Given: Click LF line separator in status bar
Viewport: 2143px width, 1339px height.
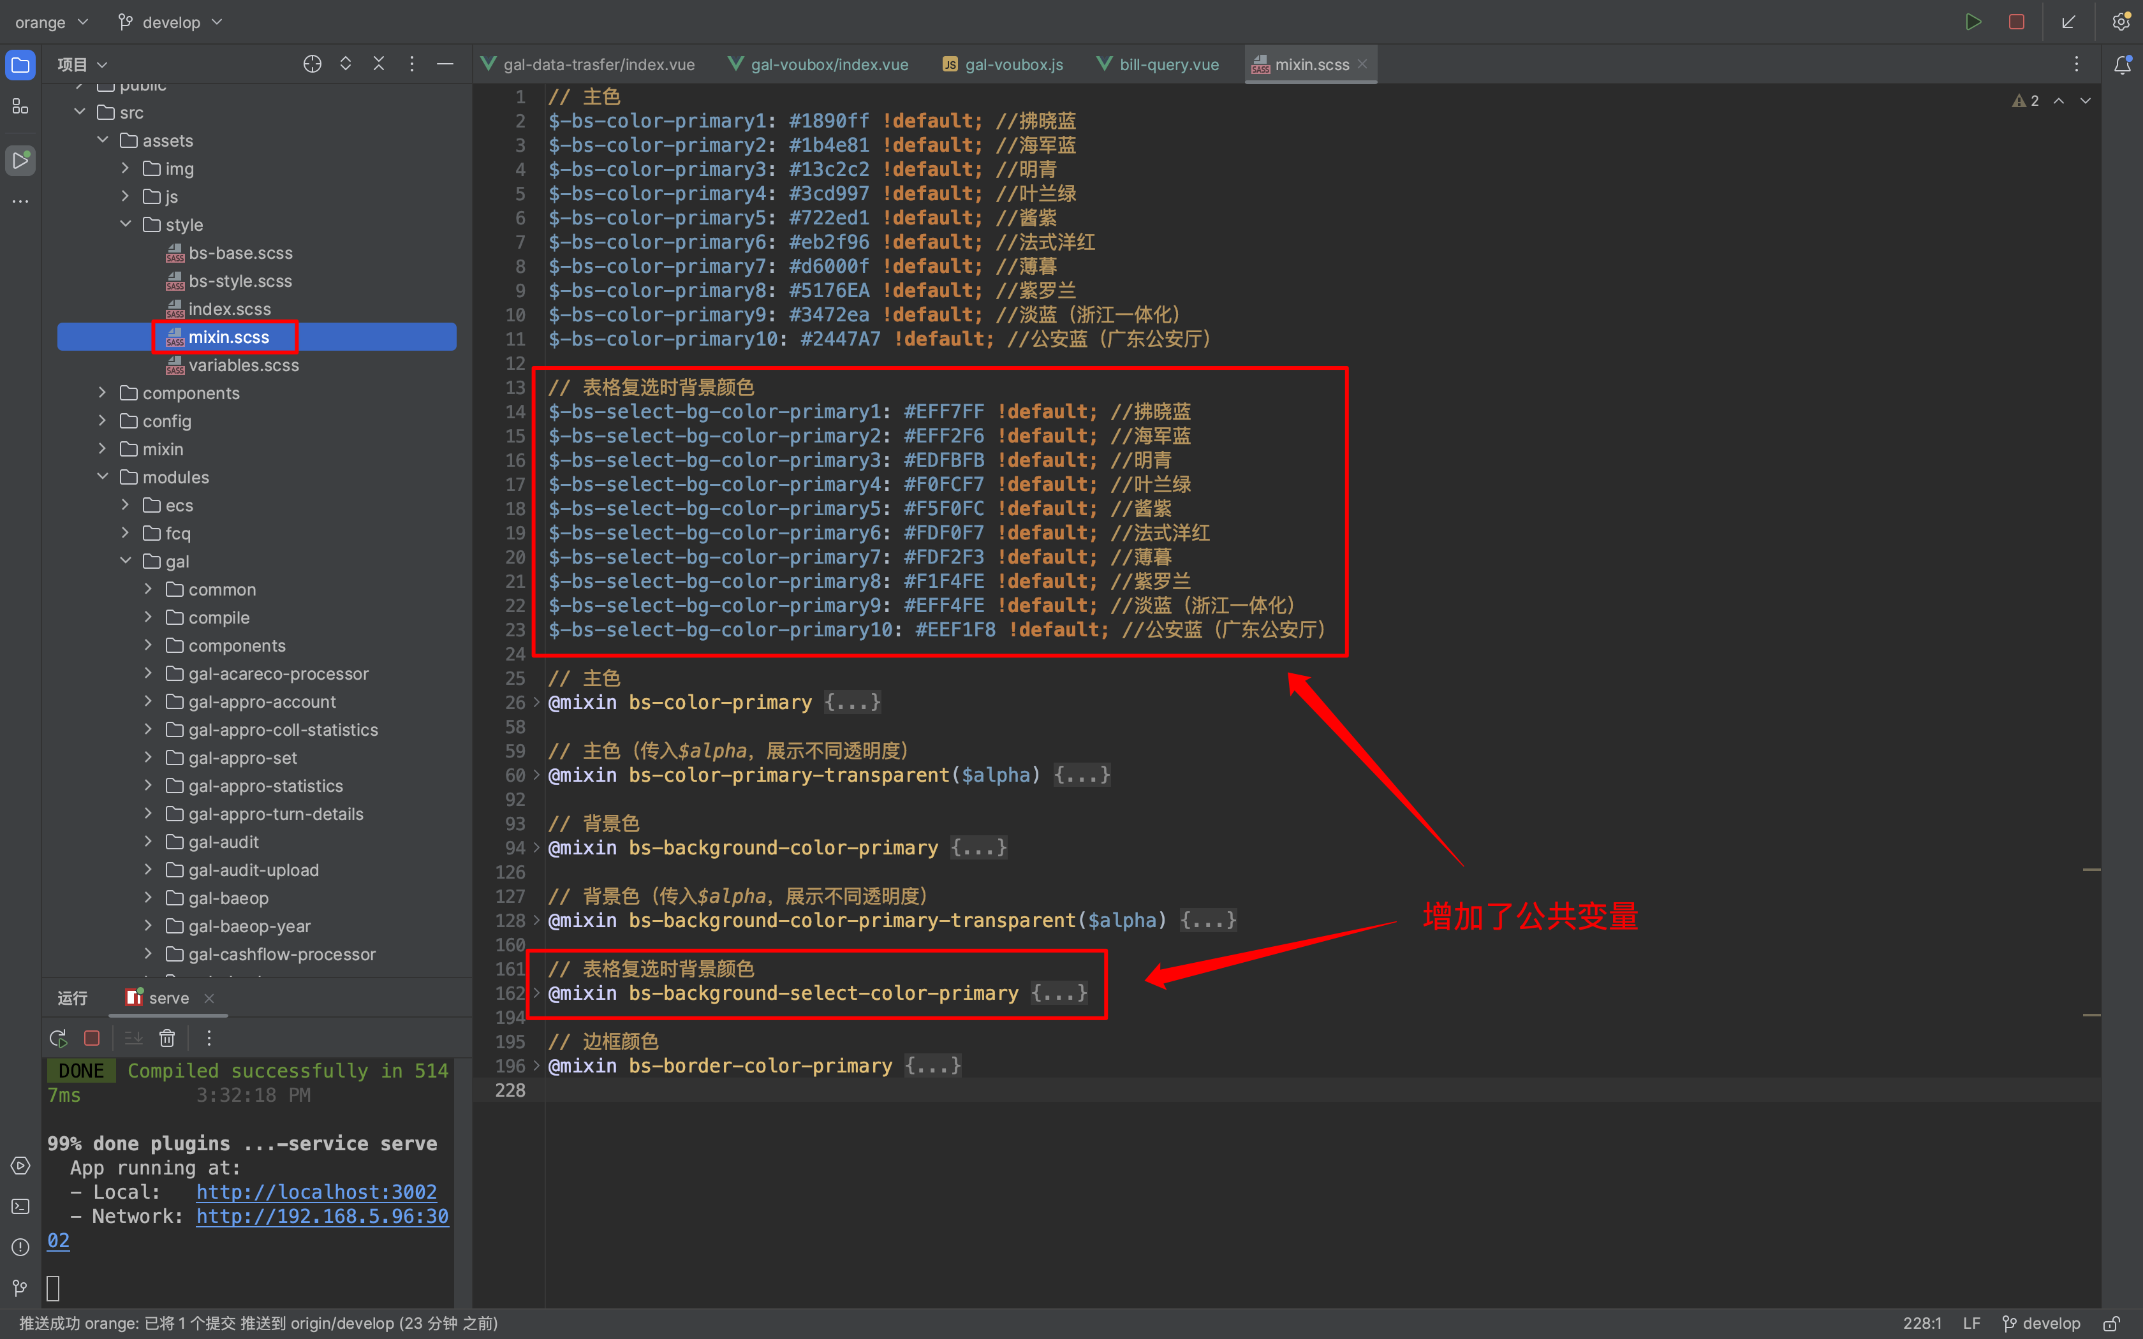Looking at the screenshot, I should pyautogui.click(x=1971, y=1323).
